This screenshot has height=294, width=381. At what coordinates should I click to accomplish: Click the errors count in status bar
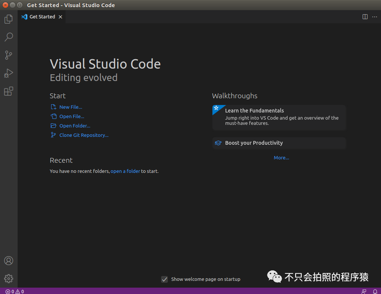coord(10,291)
